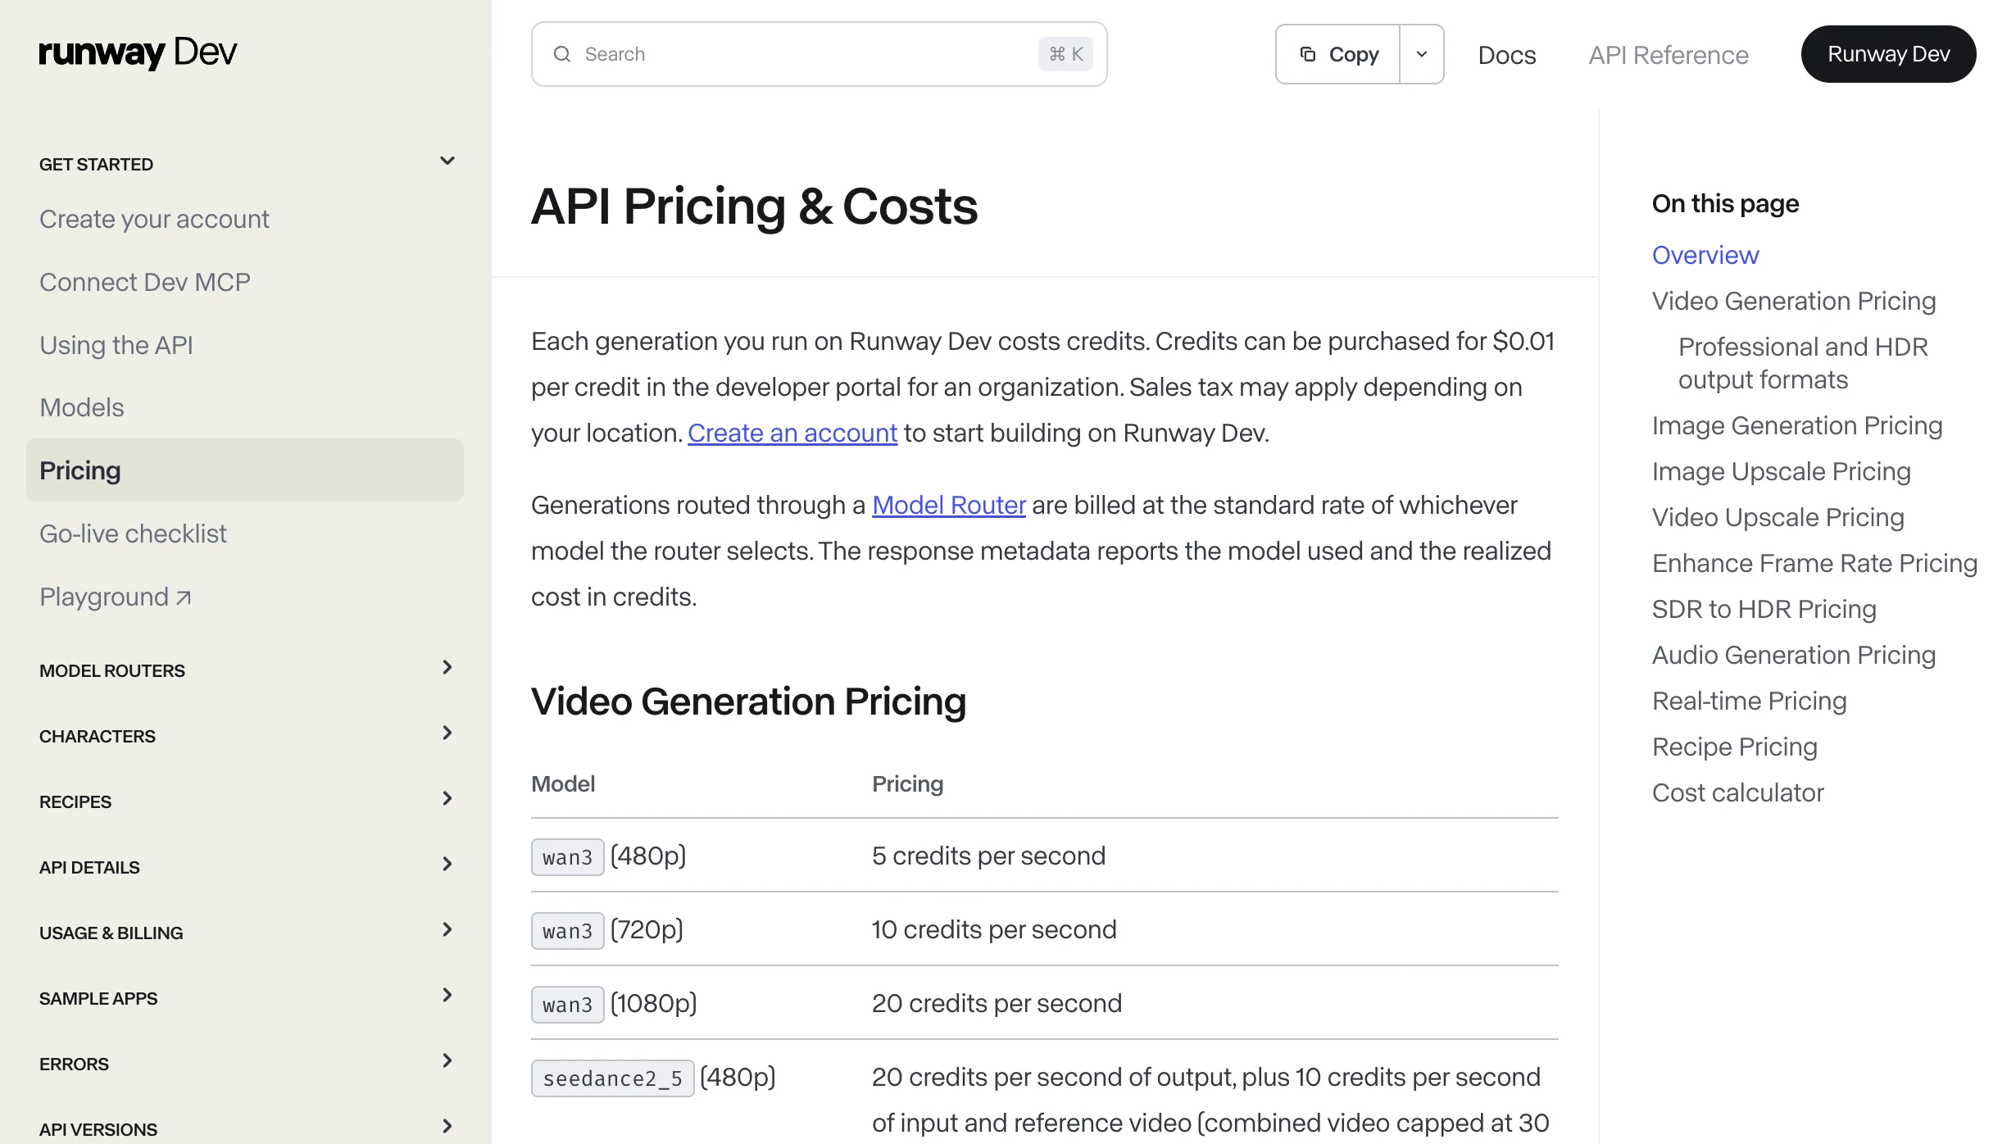Image resolution: width=2016 pixels, height=1144 pixels.
Task: Expand the API Details section
Action: 447,864
